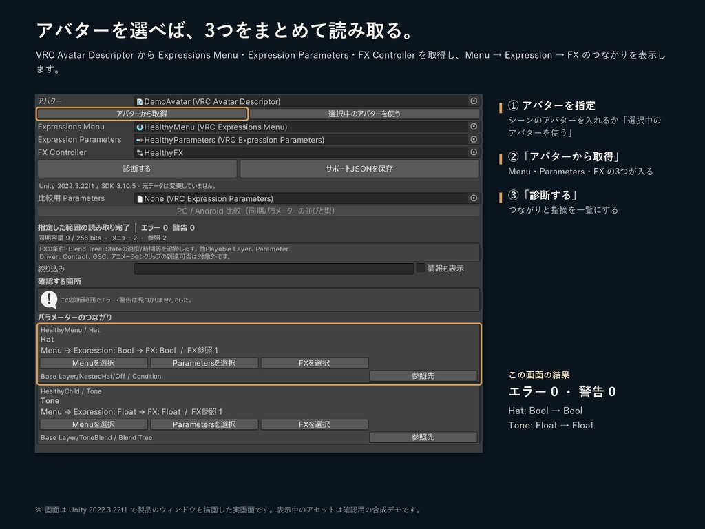The height and width of the screenshot is (529, 705).
Task: Click the HealthyParameters asset icon
Action: (x=140, y=140)
